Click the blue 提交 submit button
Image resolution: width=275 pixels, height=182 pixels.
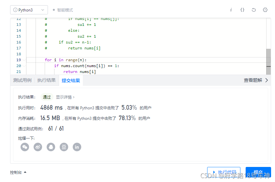[258, 172]
